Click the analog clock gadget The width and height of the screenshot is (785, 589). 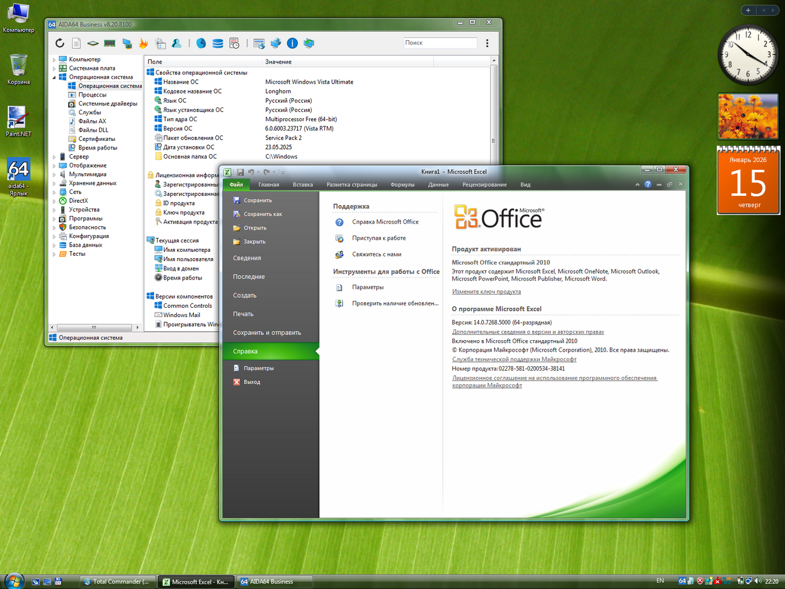point(748,55)
